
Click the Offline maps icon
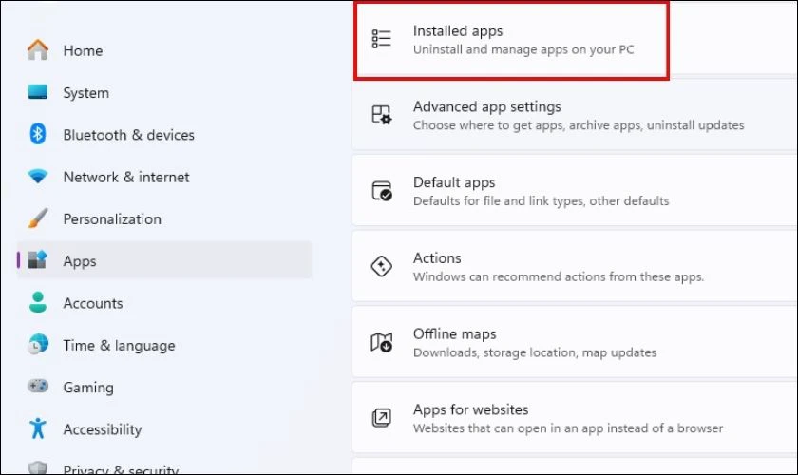tap(381, 342)
